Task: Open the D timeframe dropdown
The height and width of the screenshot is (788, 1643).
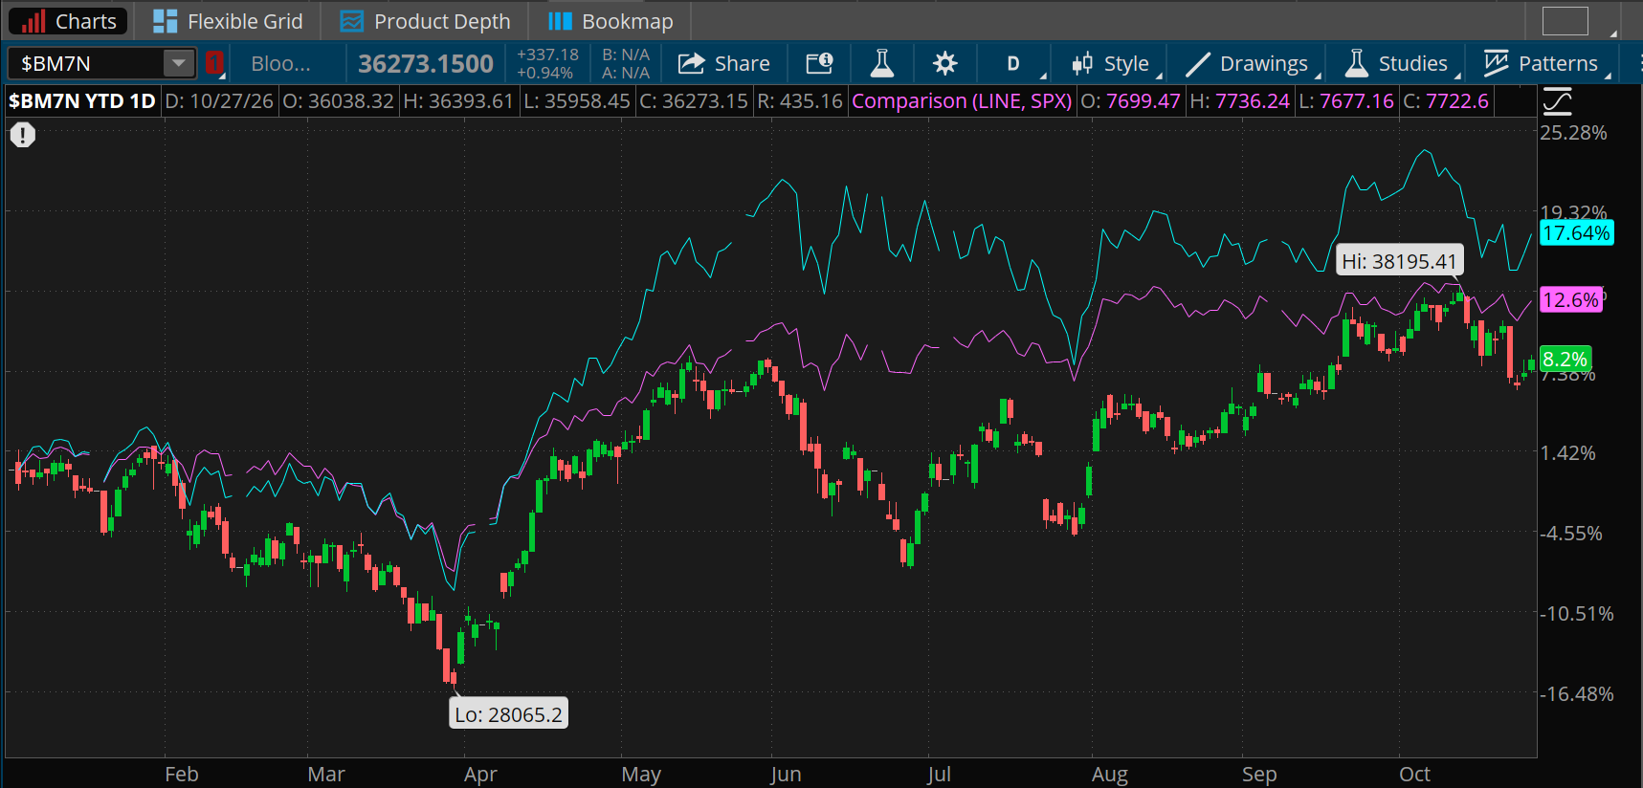Action: [1014, 63]
